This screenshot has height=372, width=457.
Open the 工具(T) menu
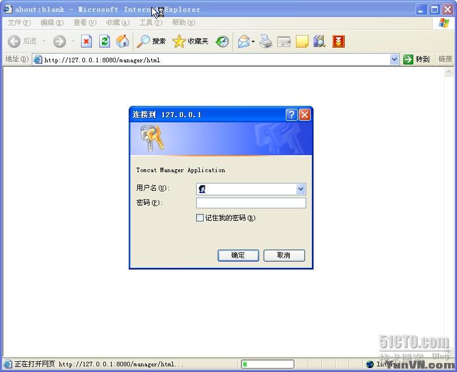coord(151,23)
